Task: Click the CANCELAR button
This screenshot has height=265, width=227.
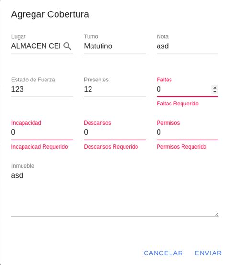Action: coord(163,253)
